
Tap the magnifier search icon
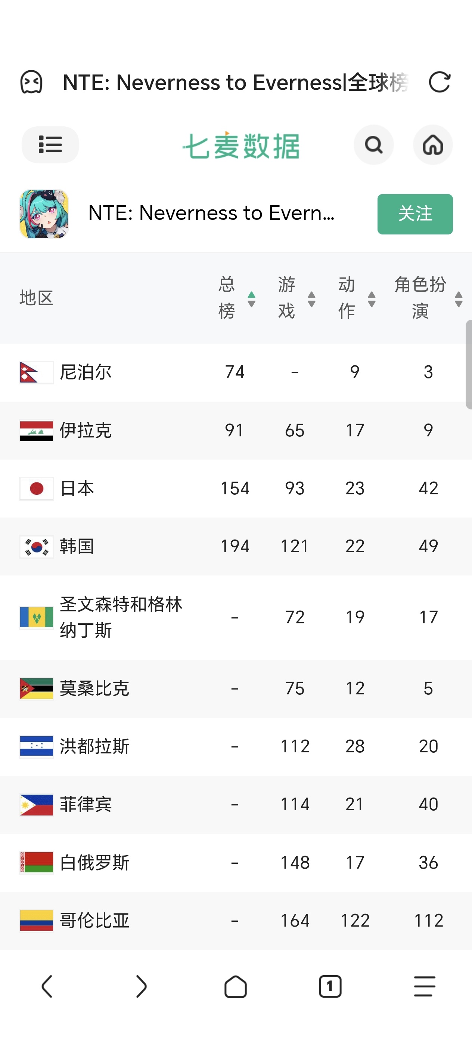pyautogui.click(x=373, y=145)
